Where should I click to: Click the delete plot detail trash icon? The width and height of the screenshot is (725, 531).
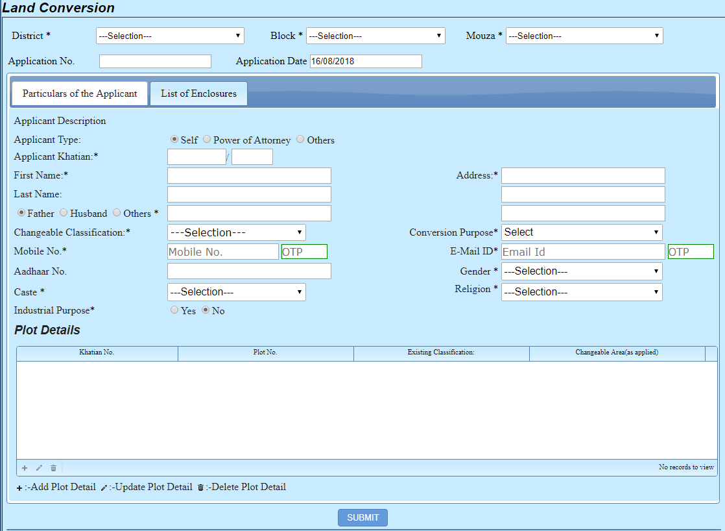(53, 467)
